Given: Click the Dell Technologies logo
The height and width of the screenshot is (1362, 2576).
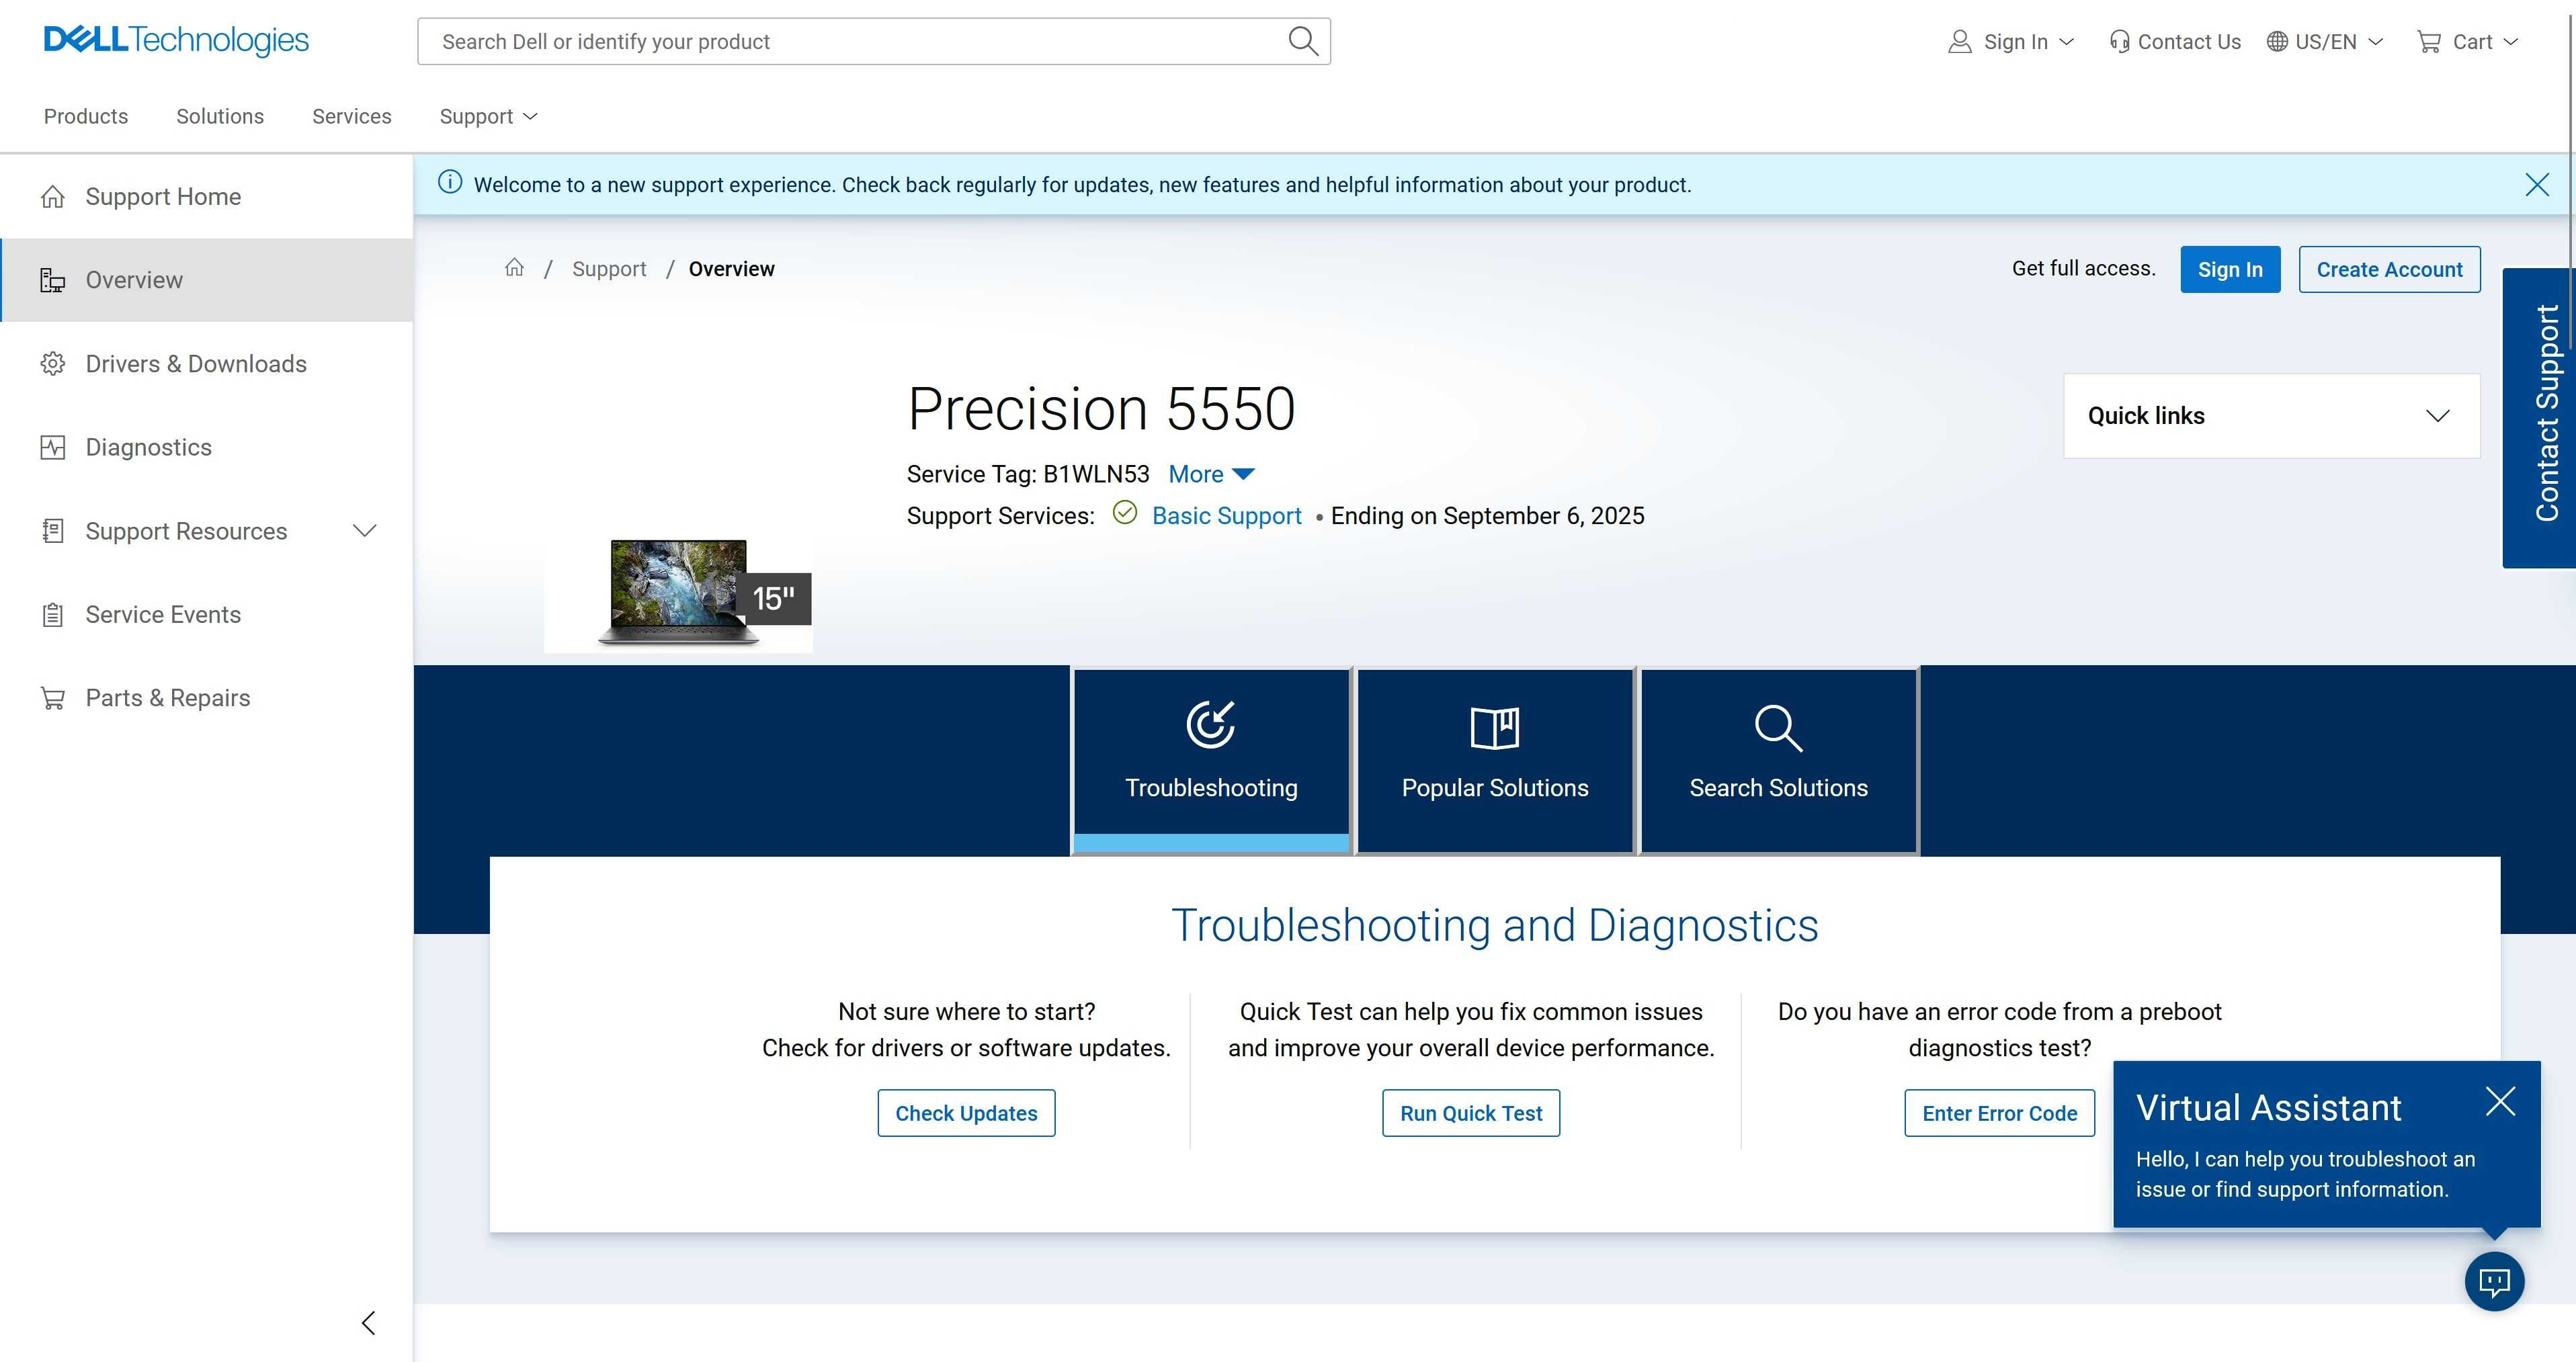Looking at the screenshot, I should tap(176, 40).
